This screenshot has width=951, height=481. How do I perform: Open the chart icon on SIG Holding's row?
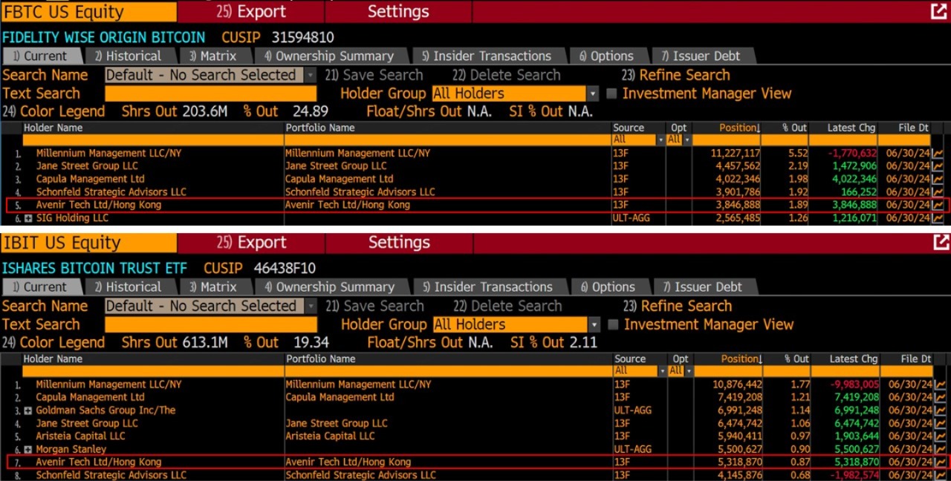coord(938,217)
